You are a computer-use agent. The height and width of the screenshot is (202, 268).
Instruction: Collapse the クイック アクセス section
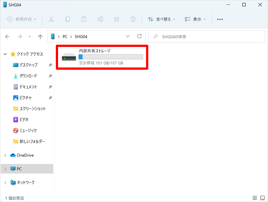5,54
